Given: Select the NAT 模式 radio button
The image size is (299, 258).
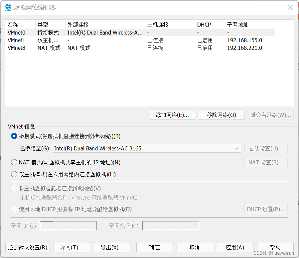Looking at the screenshot, I should (x=14, y=162).
